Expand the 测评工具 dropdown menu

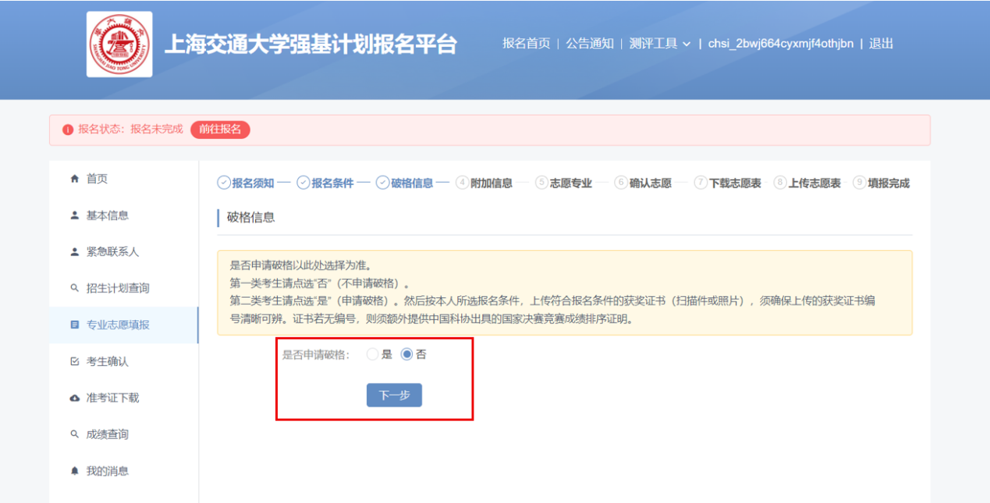point(660,44)
